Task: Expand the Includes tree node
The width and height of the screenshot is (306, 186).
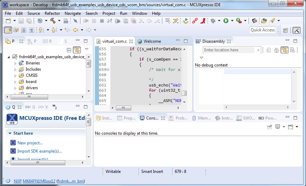Action: point(15,70)
